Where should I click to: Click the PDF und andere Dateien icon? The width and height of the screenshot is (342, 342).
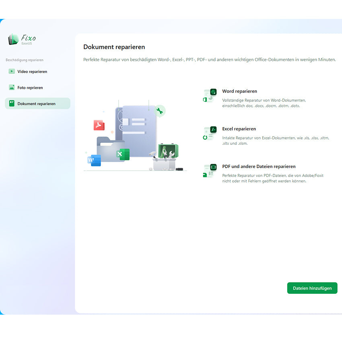210,171
